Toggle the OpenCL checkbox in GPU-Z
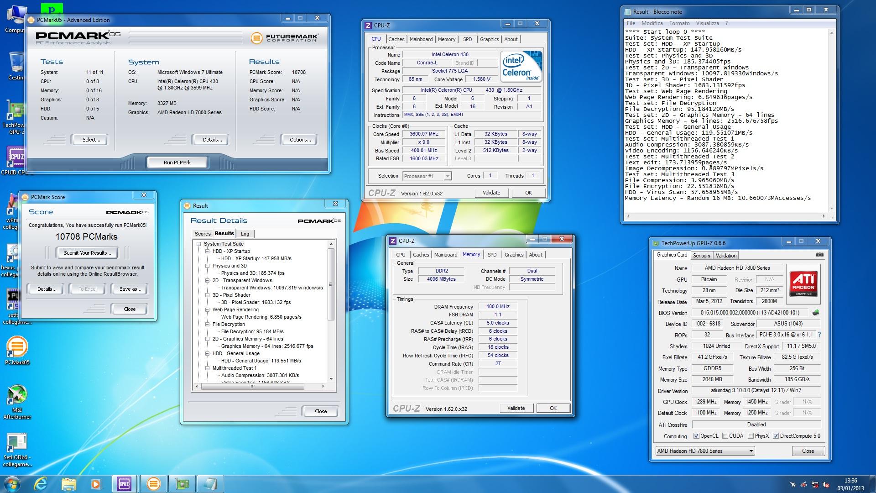The height and width of the screenshot is (493, 876). [696, 436]
